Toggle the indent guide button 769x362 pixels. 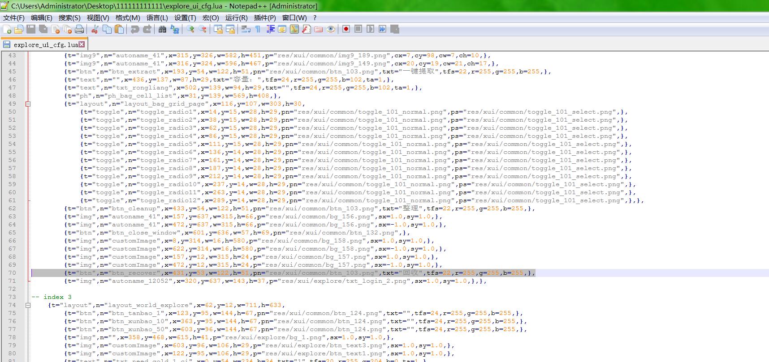271,30
